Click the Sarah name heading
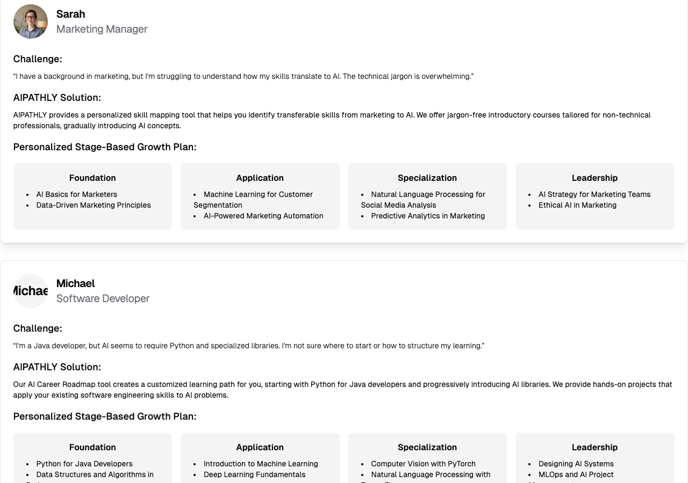Viewport: 688px width, 483px height. pyautogui.click(x=70, y=14)
